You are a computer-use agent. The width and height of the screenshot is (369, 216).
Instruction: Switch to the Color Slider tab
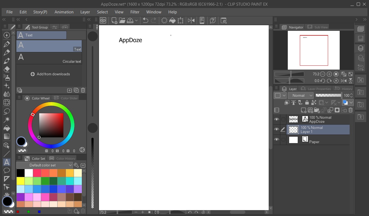(x=66, y=98)
